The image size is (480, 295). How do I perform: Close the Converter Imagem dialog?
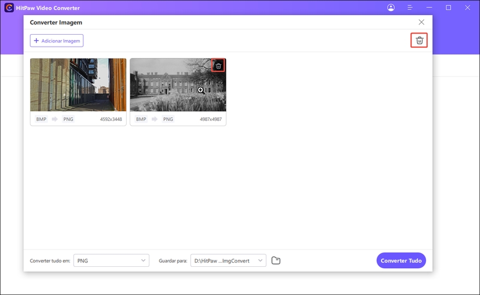point(421,22)
